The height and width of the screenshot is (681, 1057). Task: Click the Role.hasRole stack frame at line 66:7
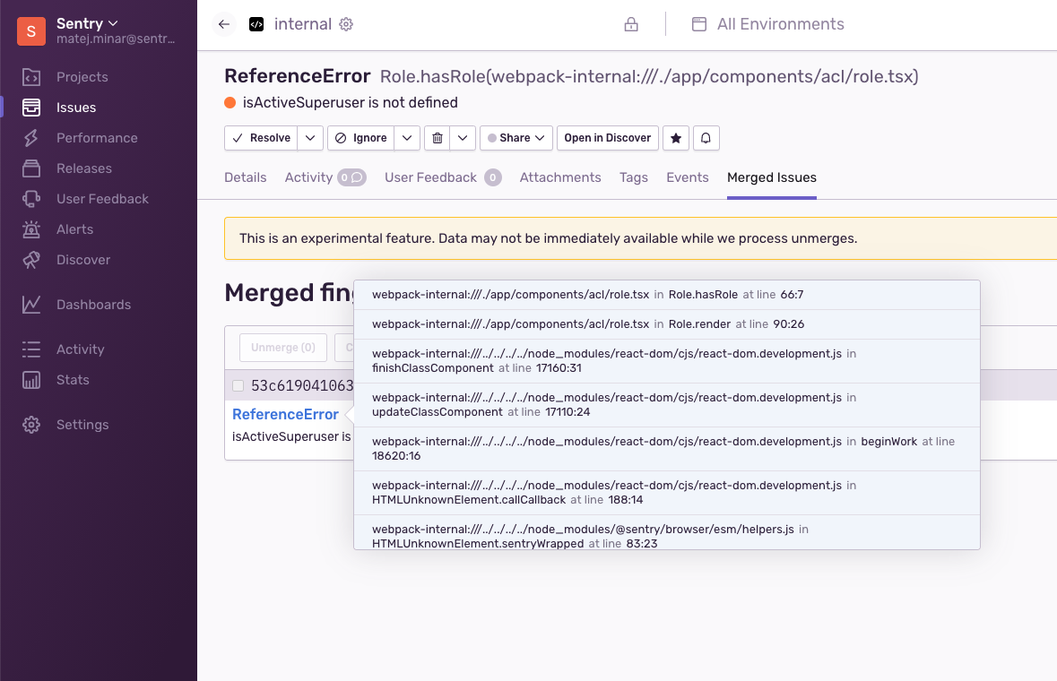[x=667, y=295]
